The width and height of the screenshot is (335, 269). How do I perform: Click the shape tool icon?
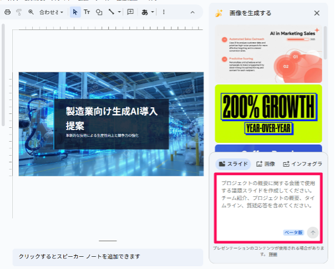tap(99, 12)
